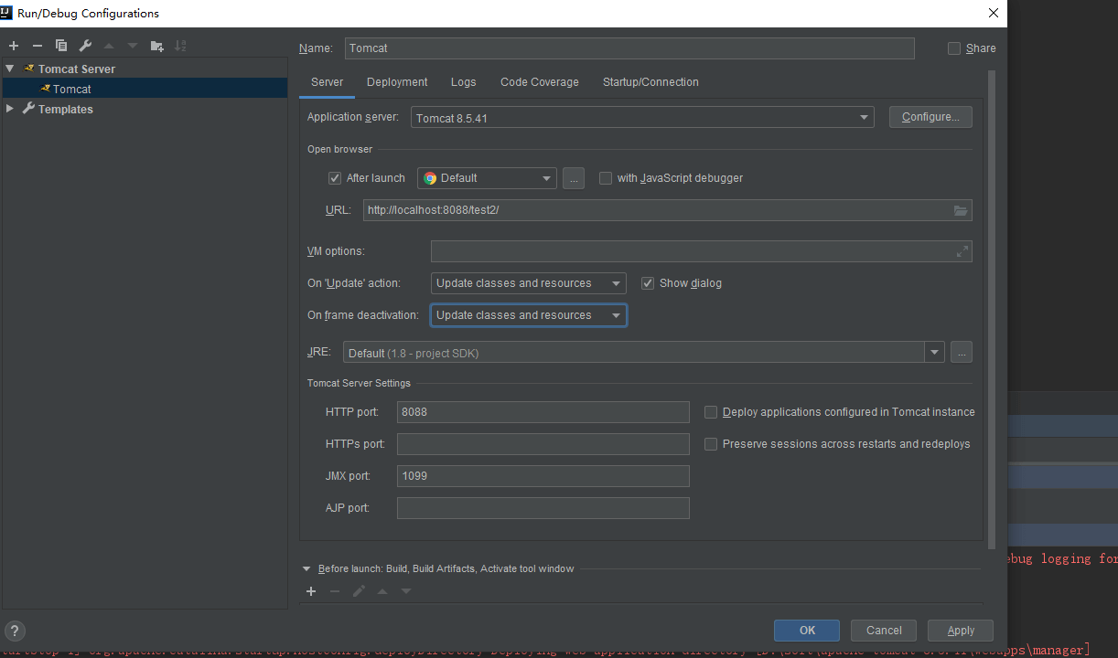Expand the Templates tree node
1118x658 pixels.
point(10,109)
